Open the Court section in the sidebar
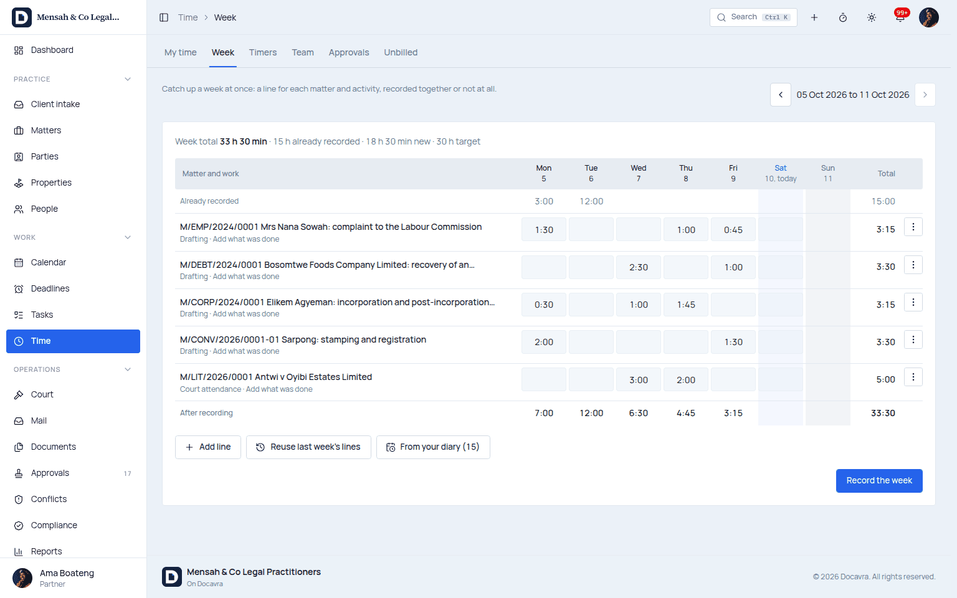957x598 pixels. point(73,394)
